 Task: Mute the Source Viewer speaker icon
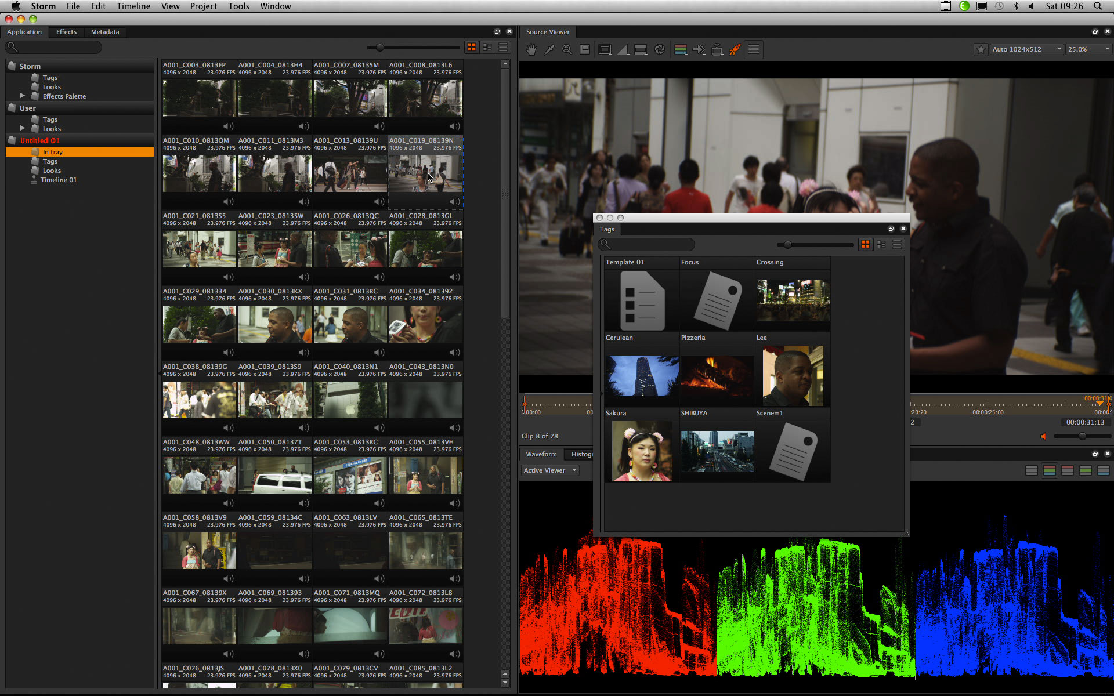coord(1043,436)
